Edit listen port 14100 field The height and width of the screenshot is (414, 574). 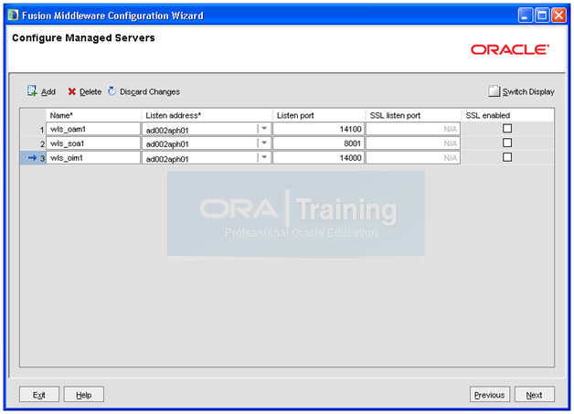pyautogui.click(x=318, y=129)
